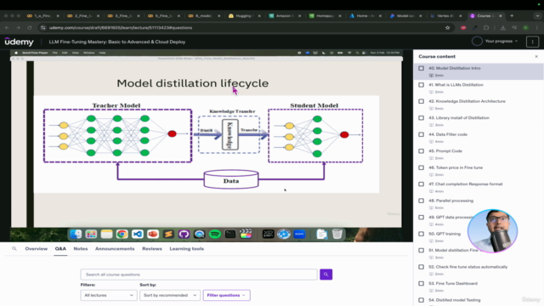Click the Spotify icon in the recorded dock

coord(215,235)
